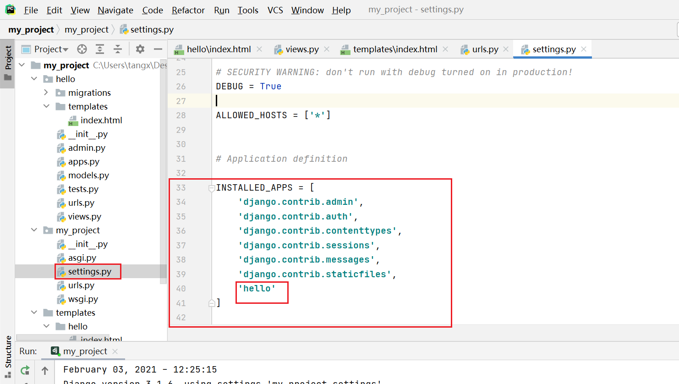Place cursor on line 28 ALLOWED_HOSTS

coord(274,115)
